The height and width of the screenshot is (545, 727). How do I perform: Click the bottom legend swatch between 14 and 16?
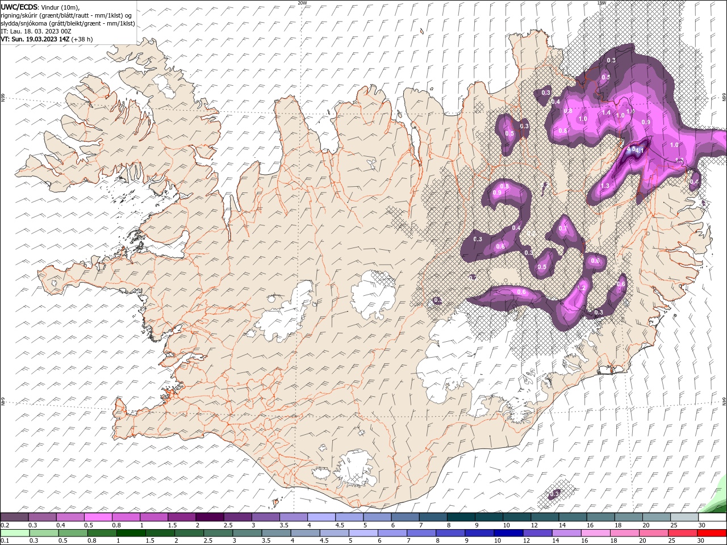567,533
